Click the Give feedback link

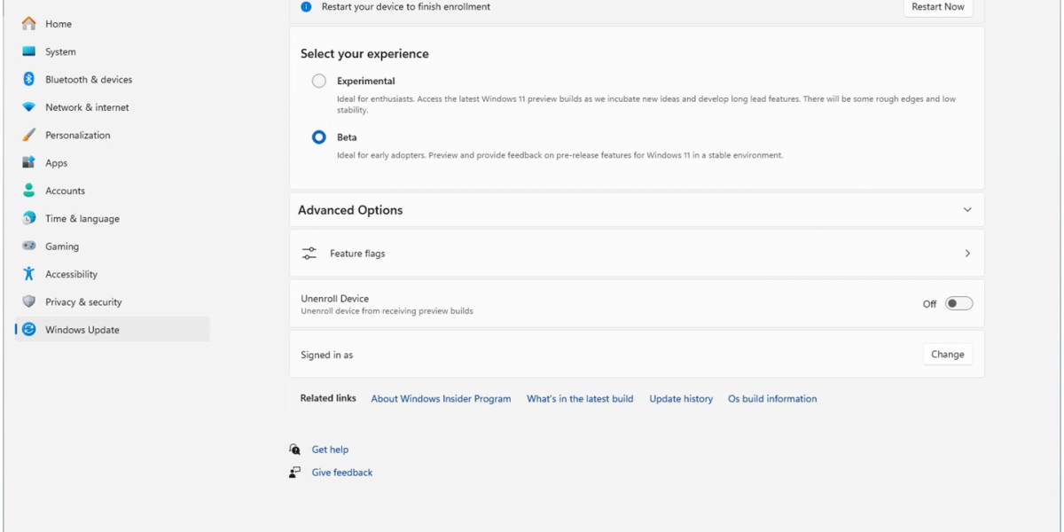(x=342, y=473)
